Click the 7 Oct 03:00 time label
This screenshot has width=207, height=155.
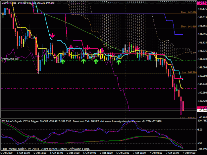156,153
